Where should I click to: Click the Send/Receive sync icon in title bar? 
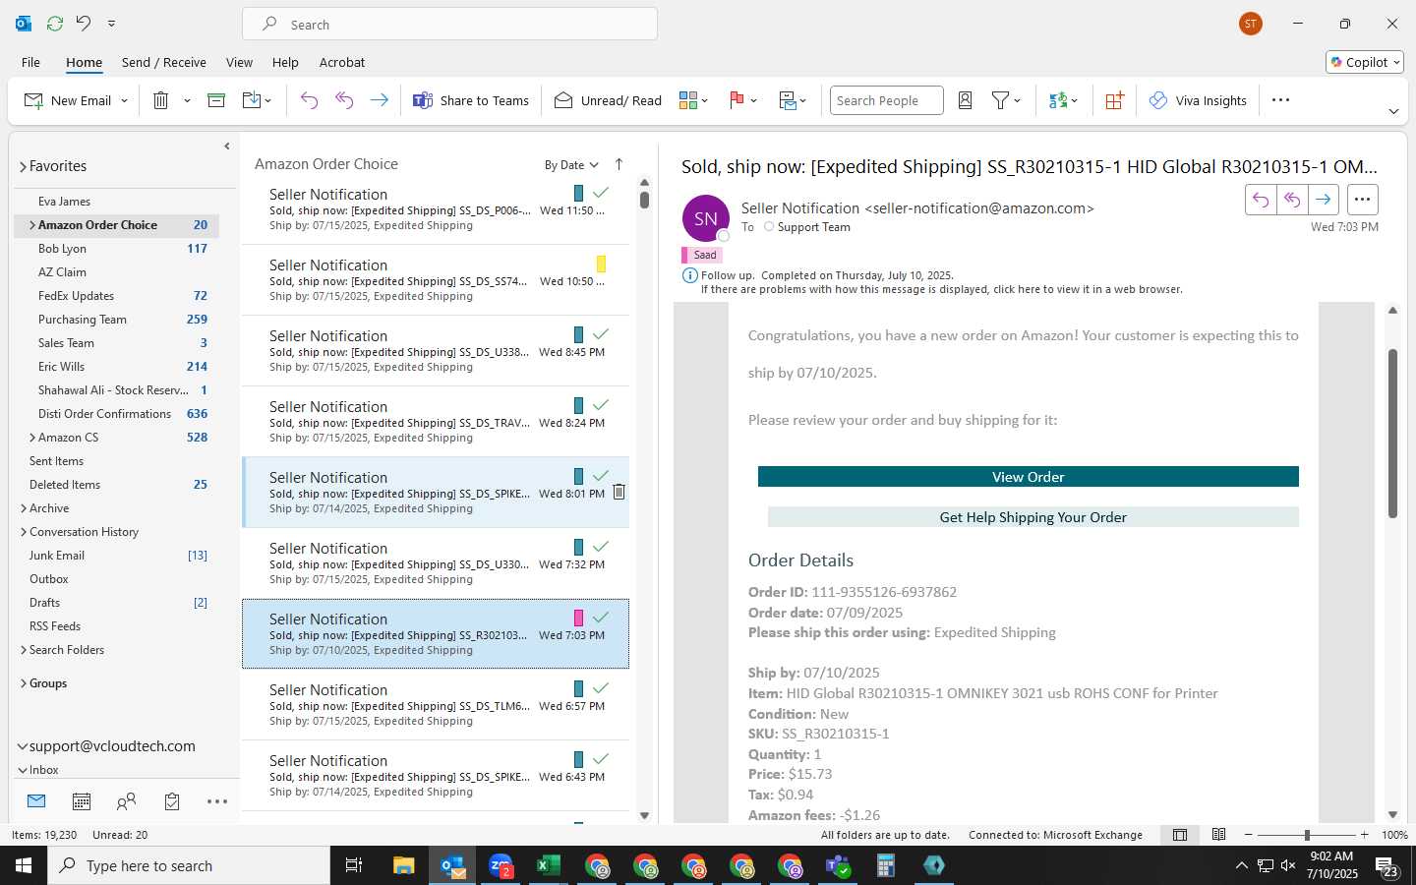point(55,23)
